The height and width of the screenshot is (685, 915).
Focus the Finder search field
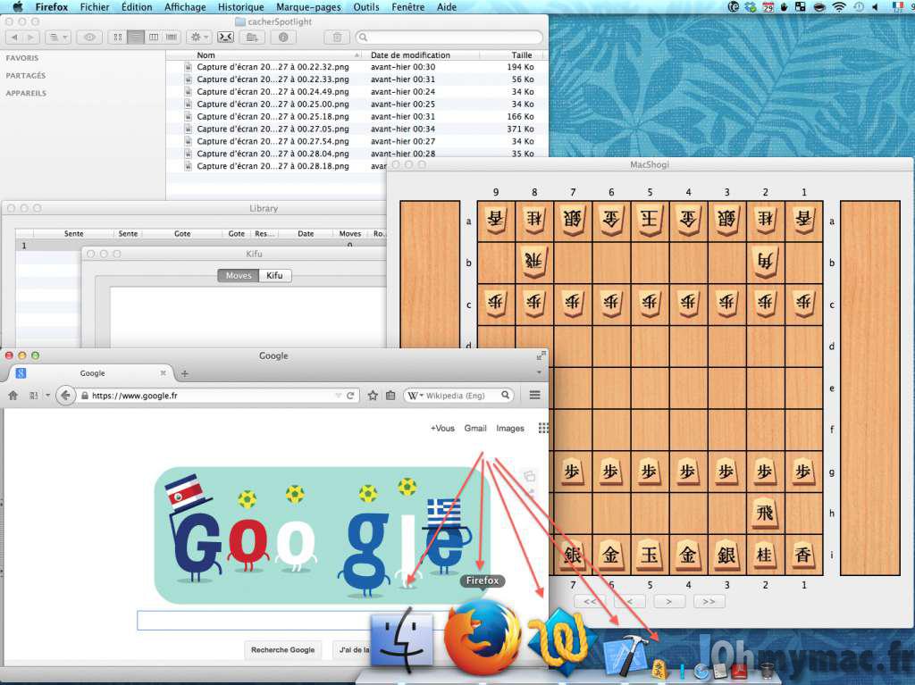click(x=449, y=38)
